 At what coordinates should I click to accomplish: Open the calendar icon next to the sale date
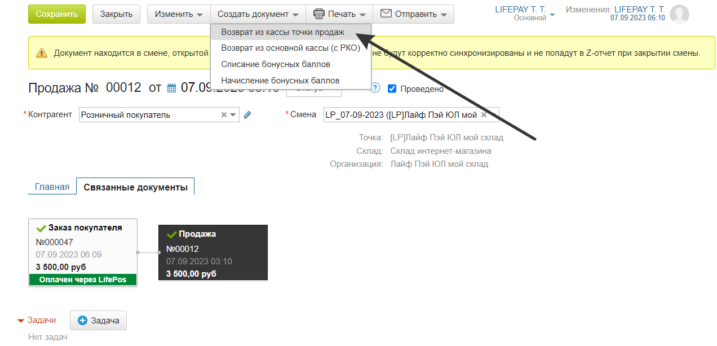pyautogui.click(x=172, y=88)
